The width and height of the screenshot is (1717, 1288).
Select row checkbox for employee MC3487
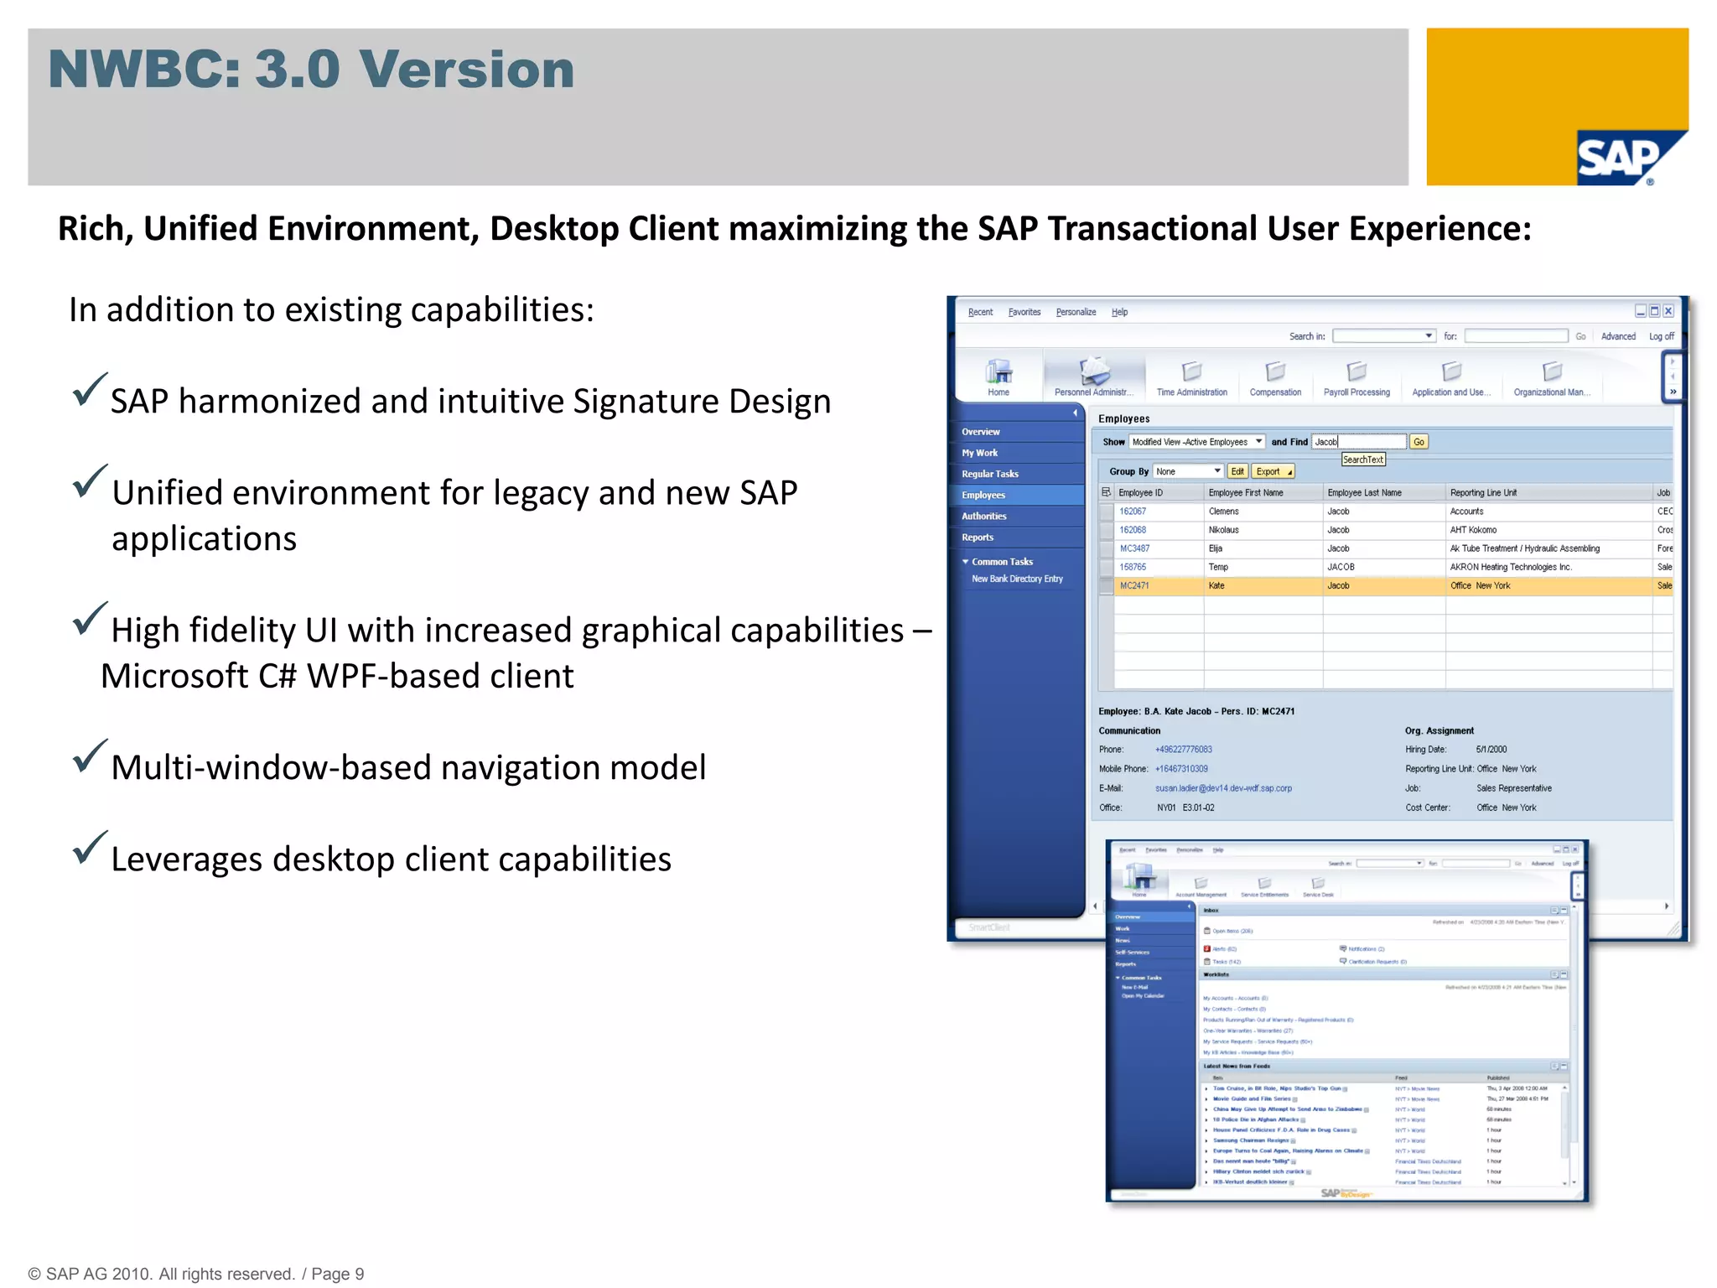(1106, 548)
